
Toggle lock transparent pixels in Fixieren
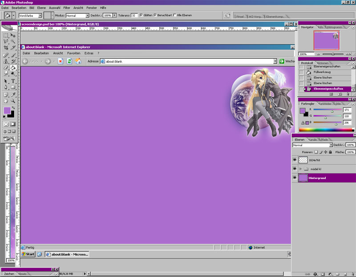tap(316, 152)
